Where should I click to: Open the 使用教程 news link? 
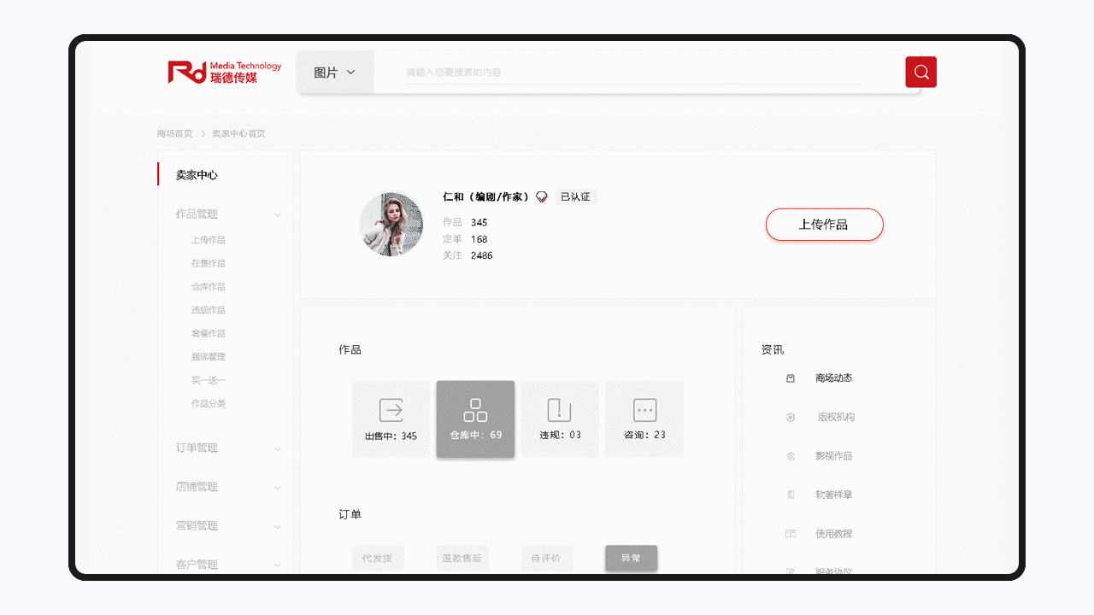pos(834,534)
